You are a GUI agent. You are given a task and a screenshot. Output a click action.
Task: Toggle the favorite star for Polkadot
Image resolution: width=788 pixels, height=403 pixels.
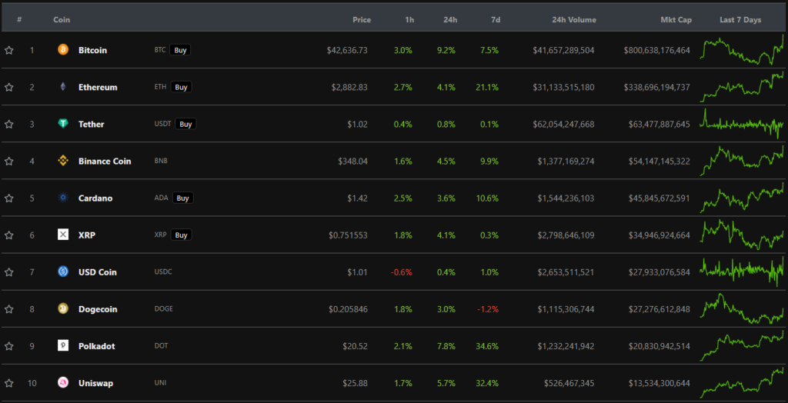(9, 346)
